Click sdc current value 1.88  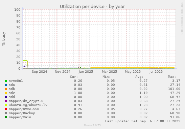78,93
